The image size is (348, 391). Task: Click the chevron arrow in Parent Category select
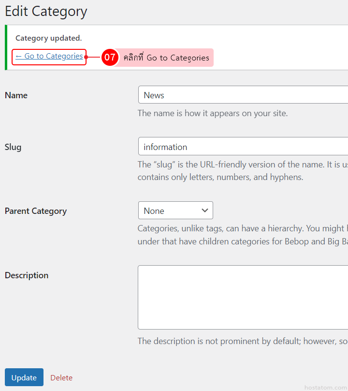[x=204, y=211]
